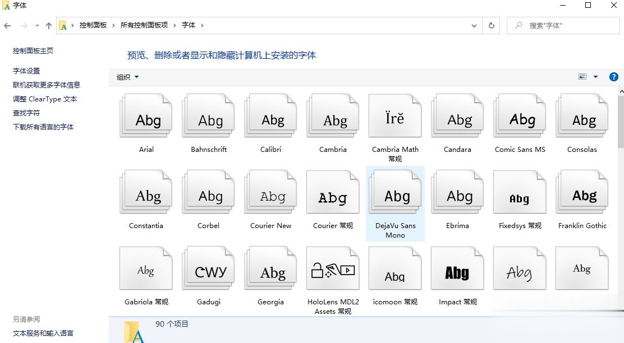Select the Gabriola 常规 font icon
The height and width of the screenshot is (343, 624).
(146, 268)
